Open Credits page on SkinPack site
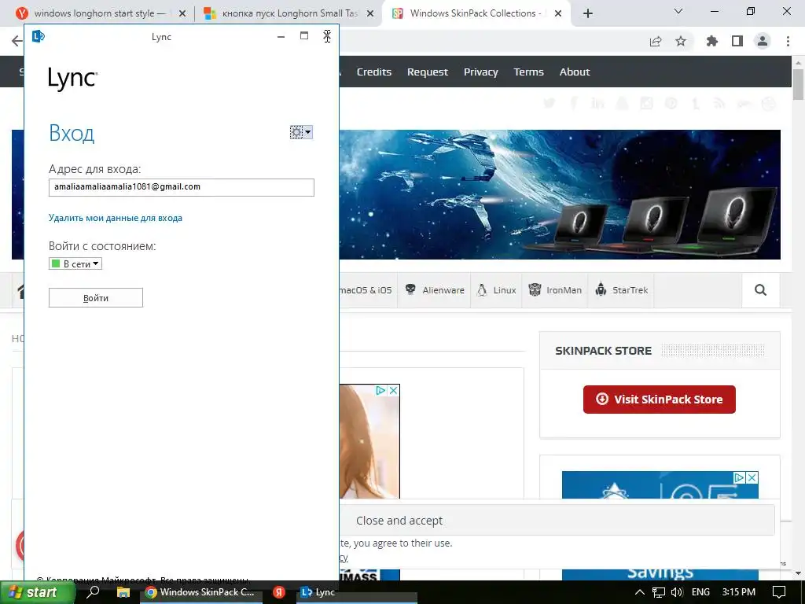Screen dimensions: 805x604 (x=373, y=72)
